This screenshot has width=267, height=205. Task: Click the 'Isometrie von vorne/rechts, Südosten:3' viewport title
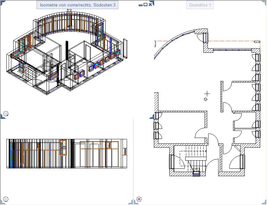[78, 5]
